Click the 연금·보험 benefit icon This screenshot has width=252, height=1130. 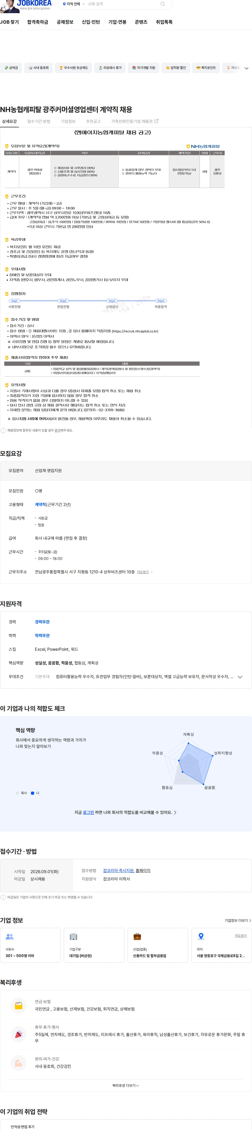tap(18, 1005)
